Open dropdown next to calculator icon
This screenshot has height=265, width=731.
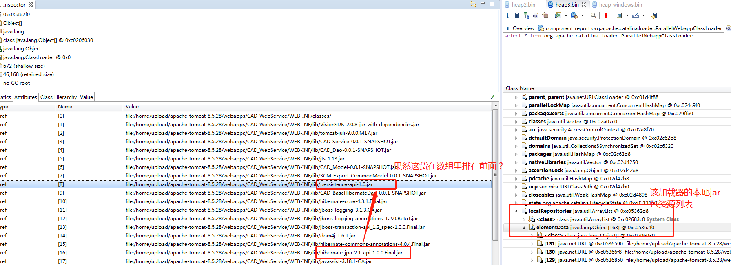[627, 15]
